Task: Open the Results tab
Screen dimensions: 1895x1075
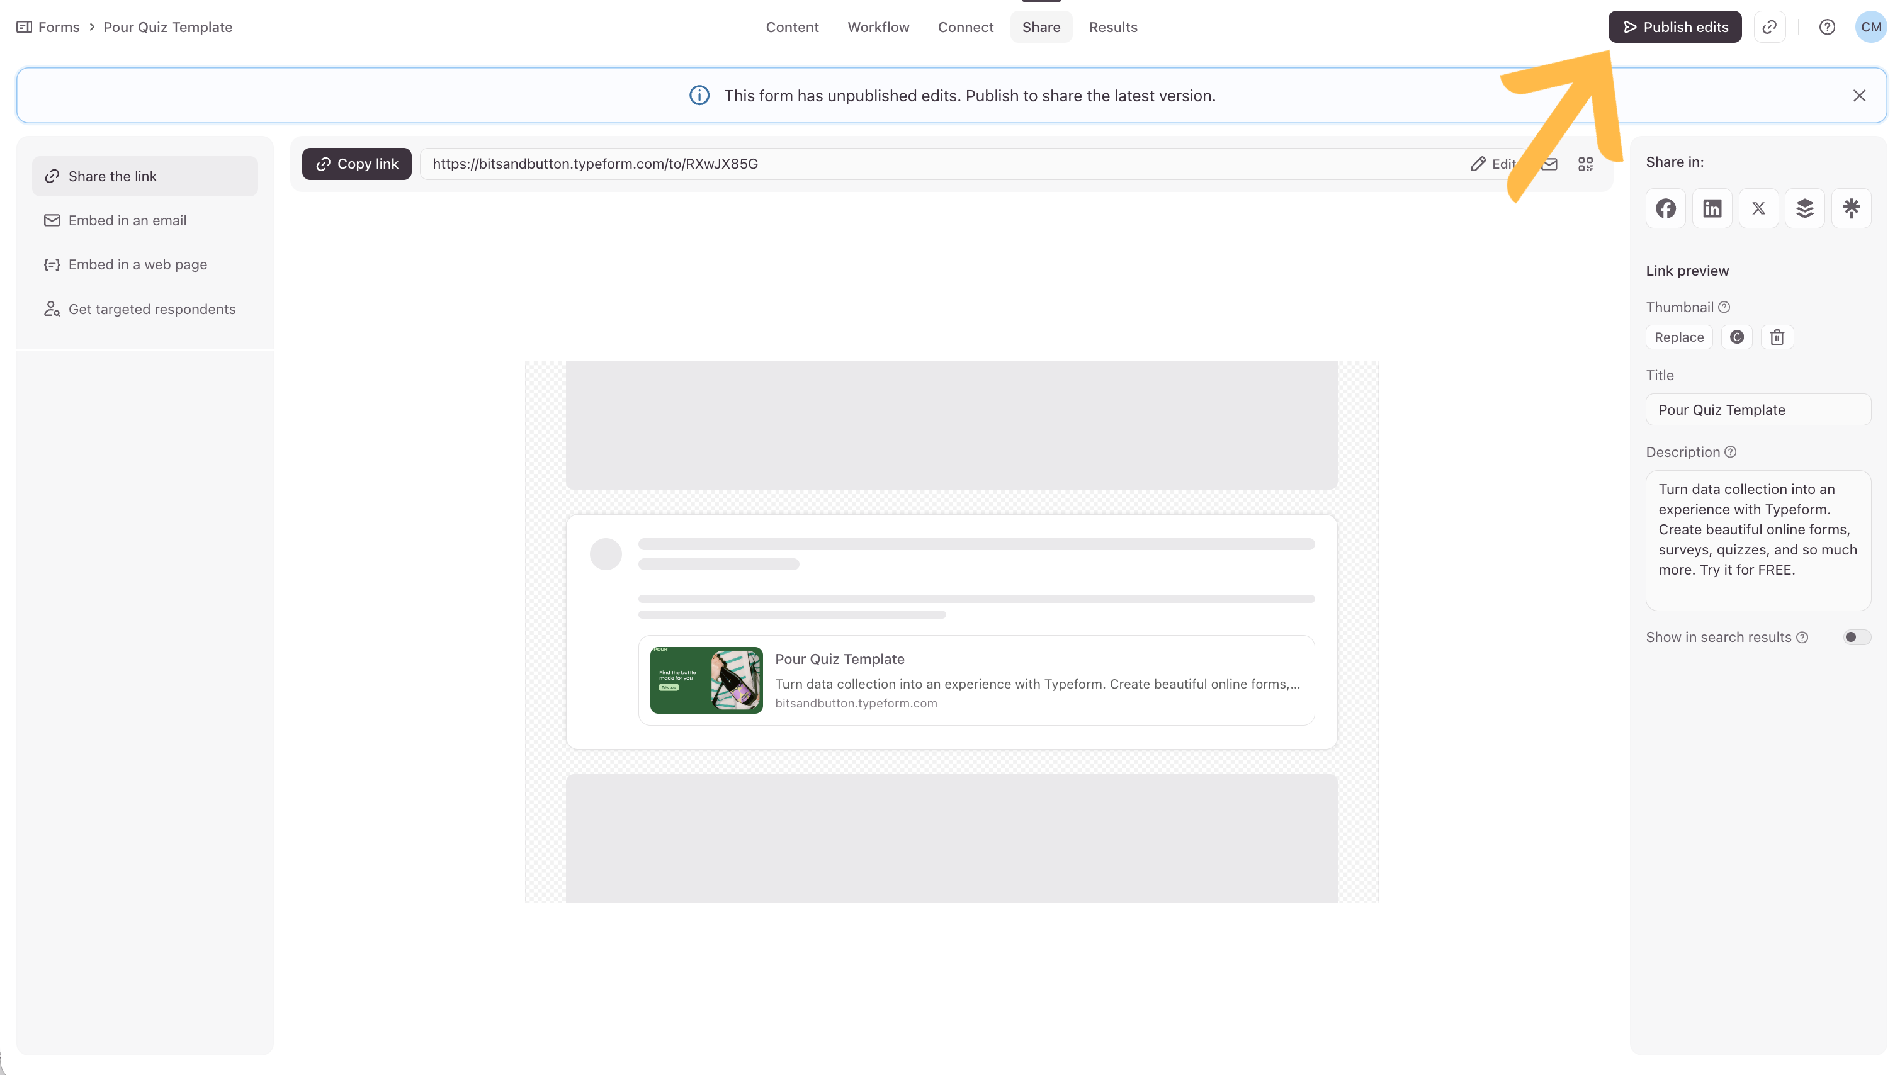Action: pyautogui.click(x=1113, y=27)
